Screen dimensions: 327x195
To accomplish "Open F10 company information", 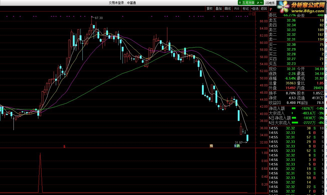I will coord(237,9).
